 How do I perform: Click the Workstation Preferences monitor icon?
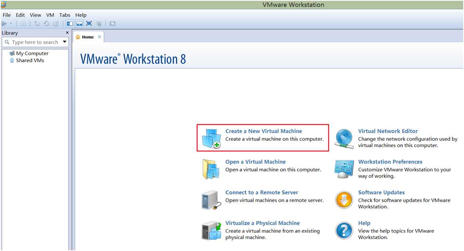coord(344,169)
